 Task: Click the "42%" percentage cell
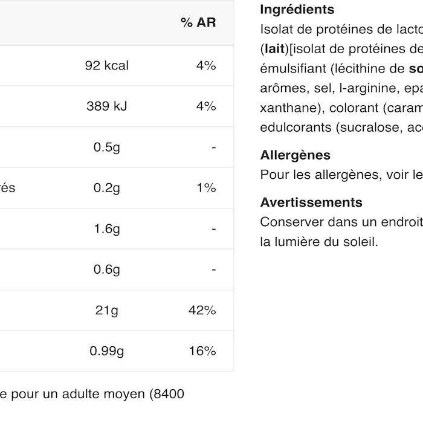click(x=202, y=311)
